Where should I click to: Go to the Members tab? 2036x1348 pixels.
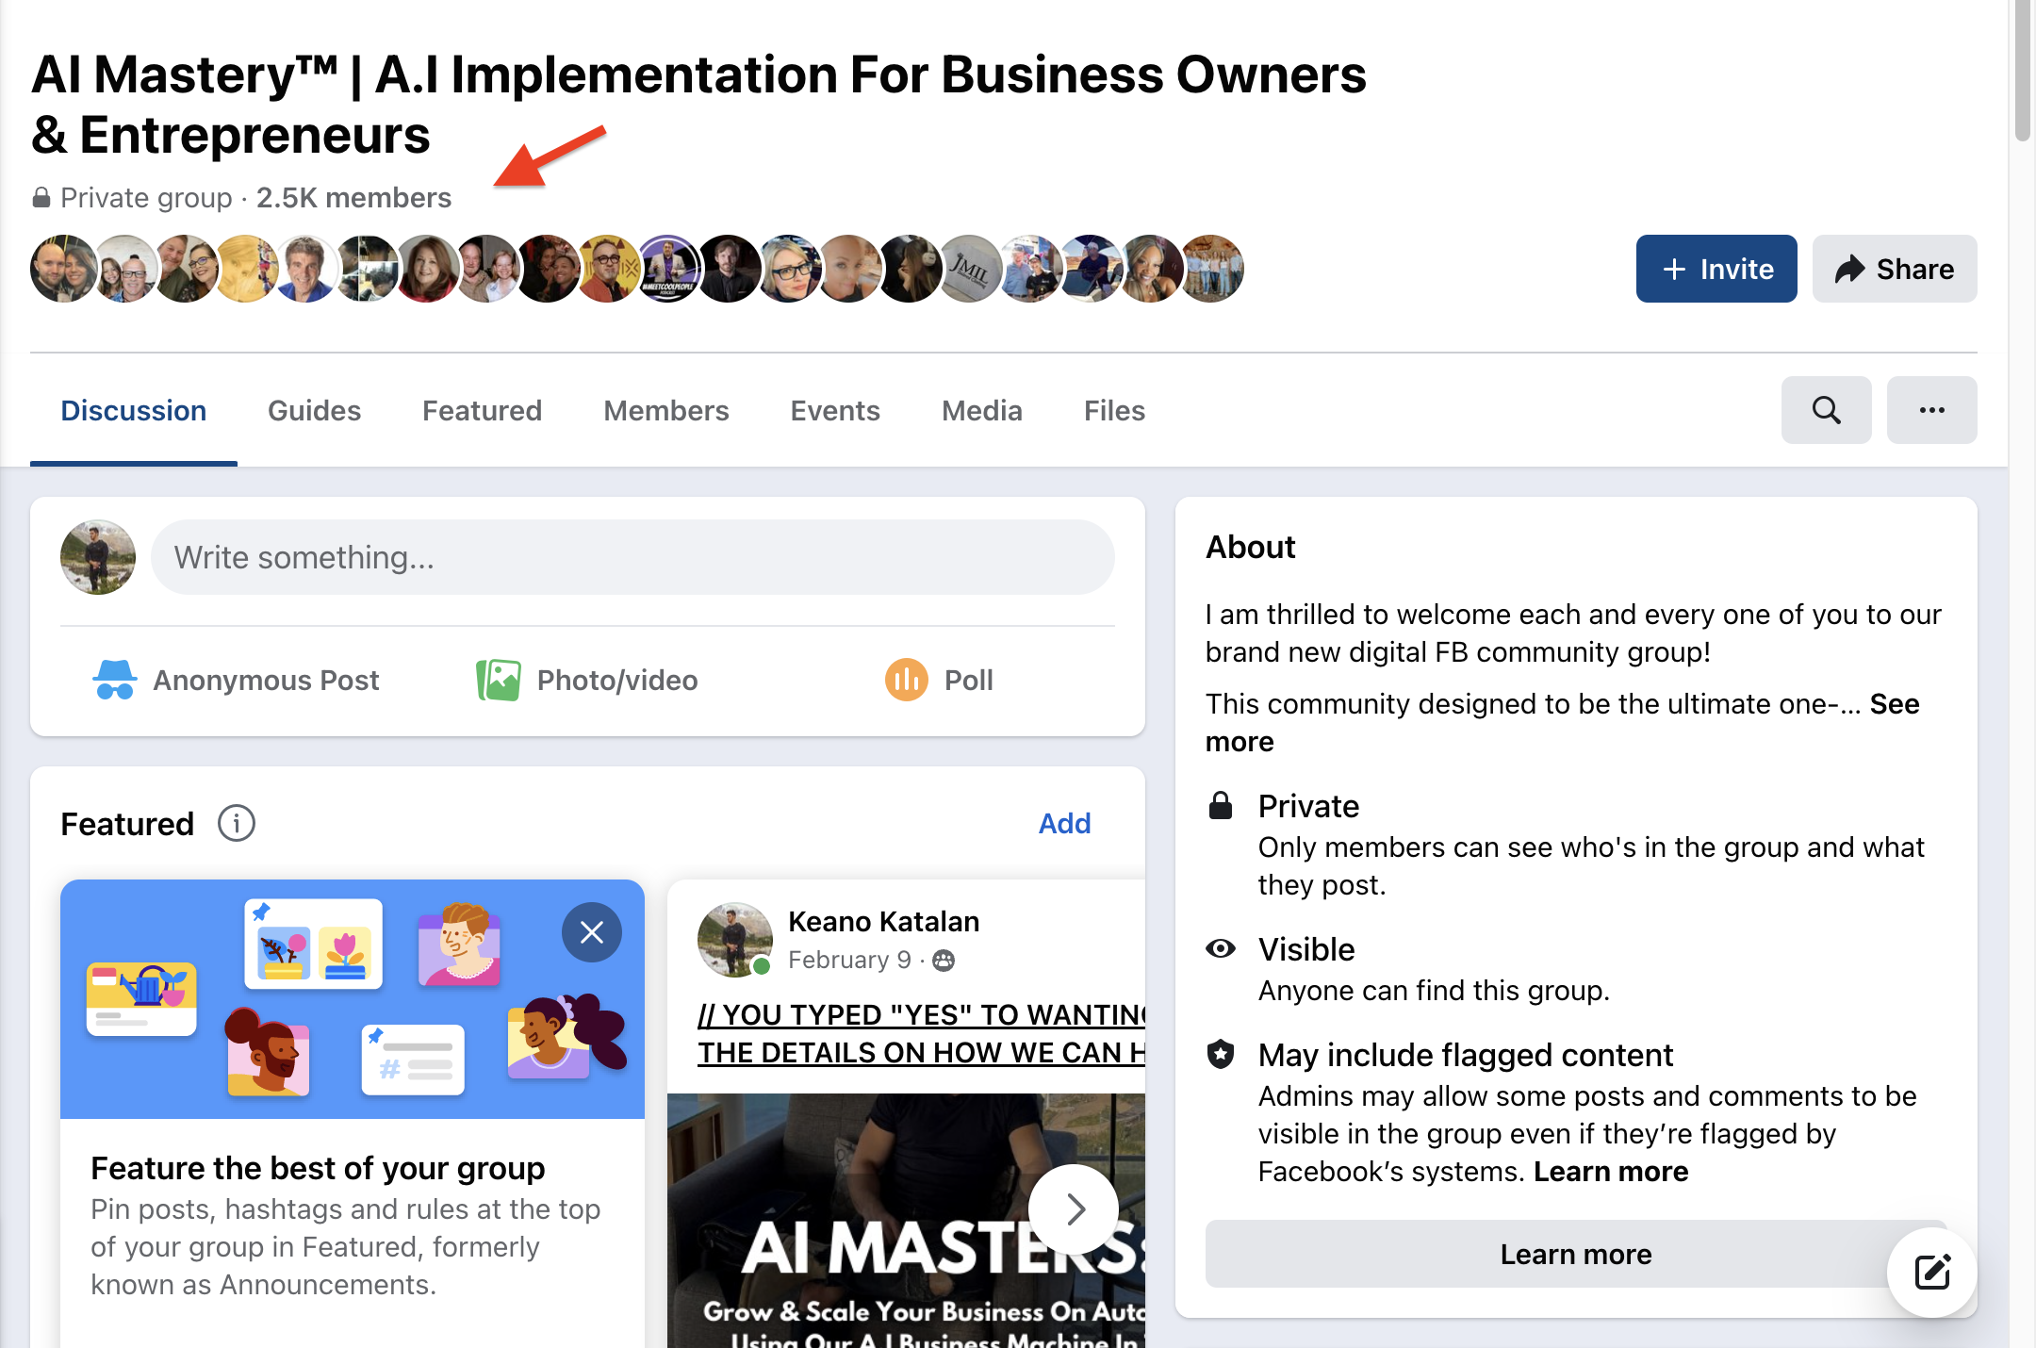666,411
